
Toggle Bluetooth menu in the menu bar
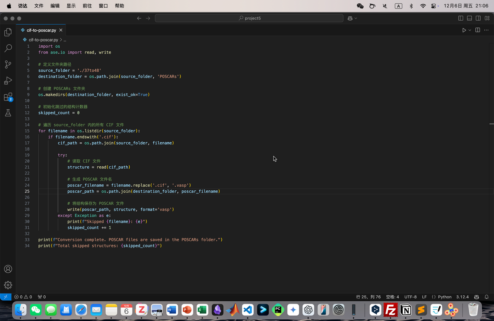pos(411,6)
